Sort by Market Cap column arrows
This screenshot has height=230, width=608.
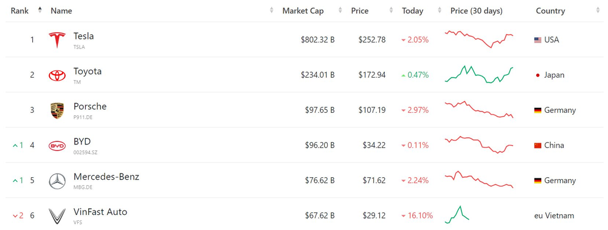(x=340, y=11)
